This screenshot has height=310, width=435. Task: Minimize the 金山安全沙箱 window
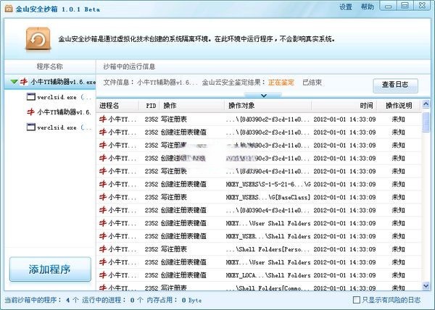[x=389, y=6]
